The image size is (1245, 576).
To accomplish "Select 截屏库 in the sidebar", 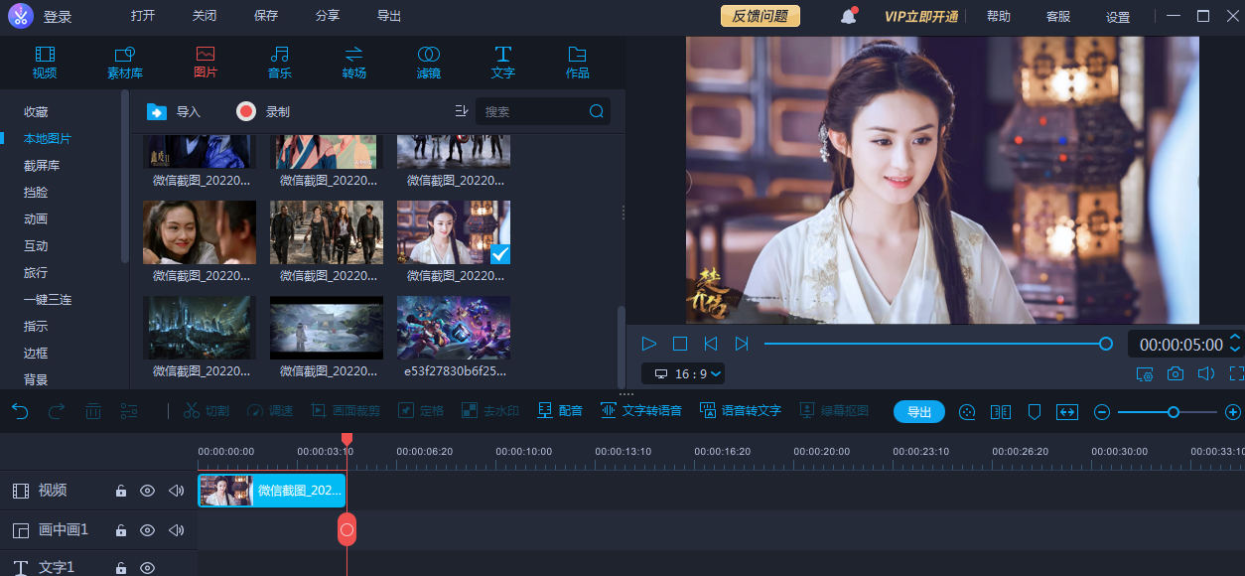I will [x=42, y=166].
